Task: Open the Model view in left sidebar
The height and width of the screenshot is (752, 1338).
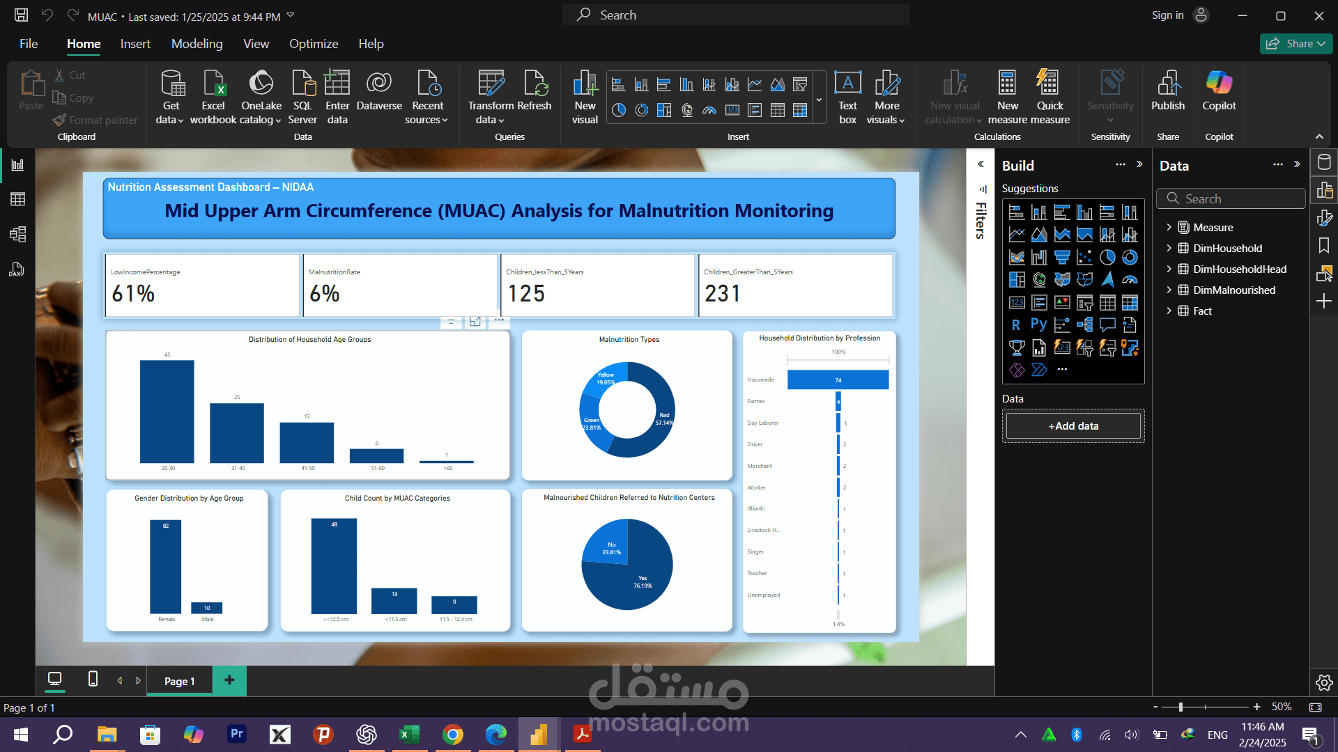Action: point(17,234)
